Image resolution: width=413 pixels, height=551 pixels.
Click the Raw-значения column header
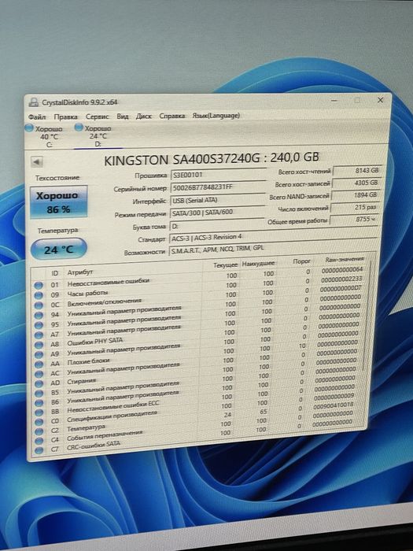[x=345, y=259]
